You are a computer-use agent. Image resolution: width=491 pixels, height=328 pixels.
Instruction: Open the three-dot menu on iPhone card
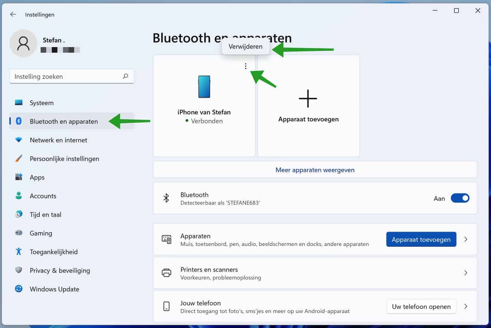245,66
